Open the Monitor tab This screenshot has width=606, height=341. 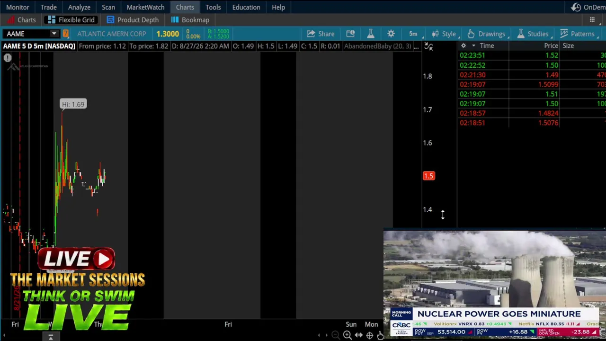tap(18, 7)
